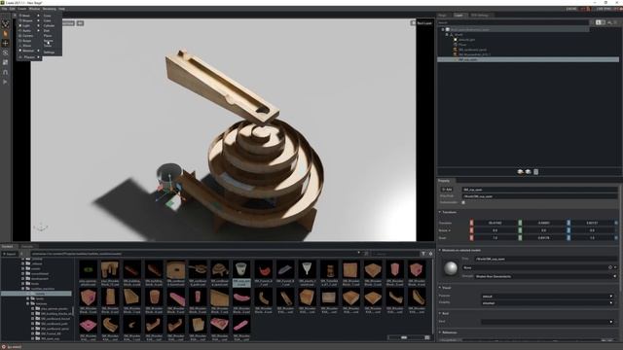Open the material None dropdown arrow

pos(615,267)
